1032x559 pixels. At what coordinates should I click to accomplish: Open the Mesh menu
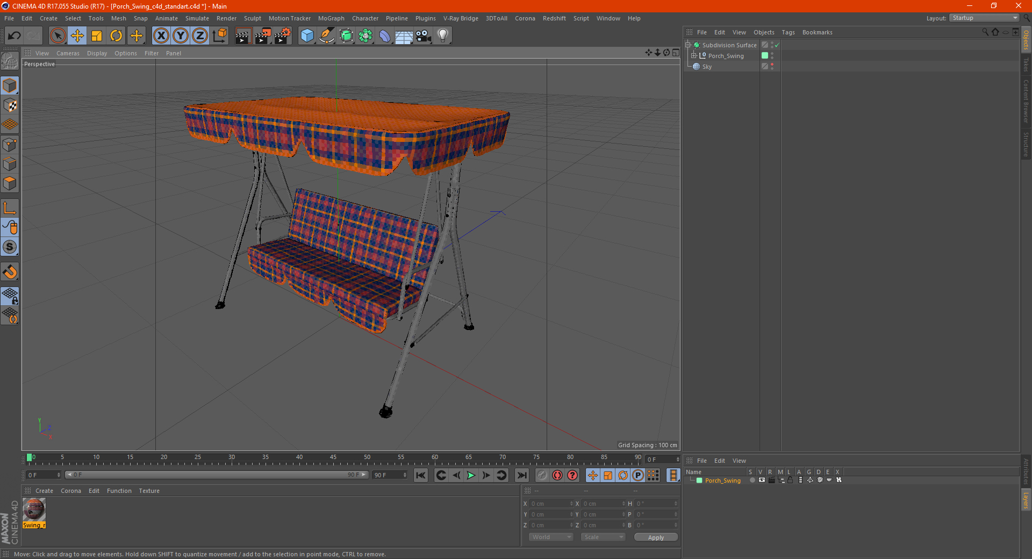click(x=119, y=18)
